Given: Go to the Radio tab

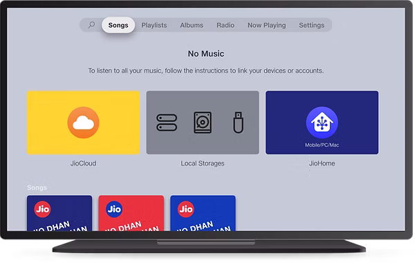Looking at the screenshot, I should click(225, 25).
